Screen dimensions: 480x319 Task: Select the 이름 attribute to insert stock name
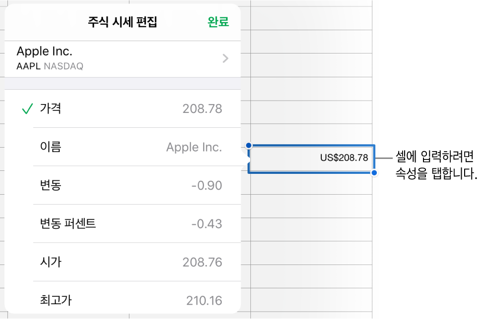pos(124,147)
